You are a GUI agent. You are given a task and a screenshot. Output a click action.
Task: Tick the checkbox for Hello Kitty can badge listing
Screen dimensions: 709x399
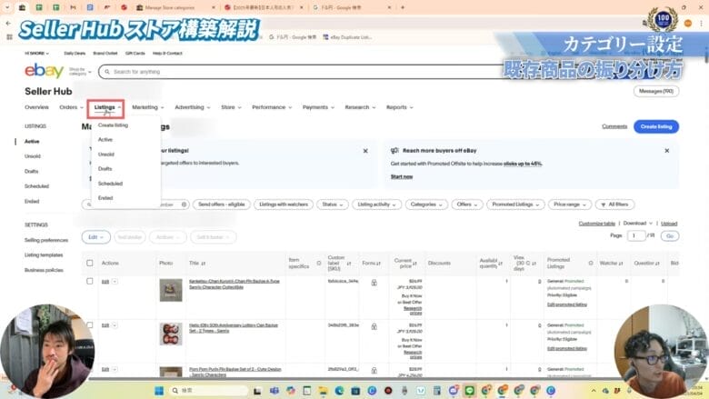click(x=89, y=324)
